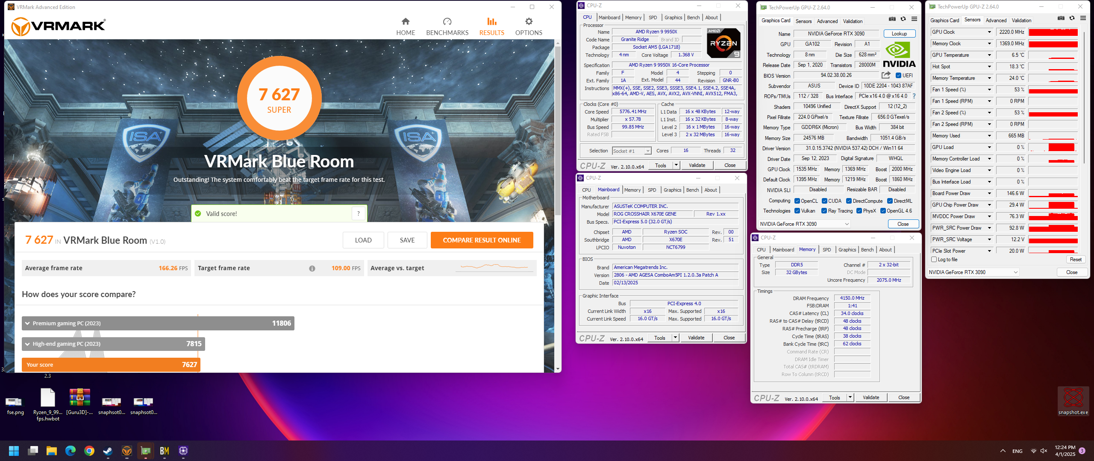This screenshot has width=1094, height=461.
Task: Select the snapshot.exe desktop icon
Action: (x=1073, y=401)
